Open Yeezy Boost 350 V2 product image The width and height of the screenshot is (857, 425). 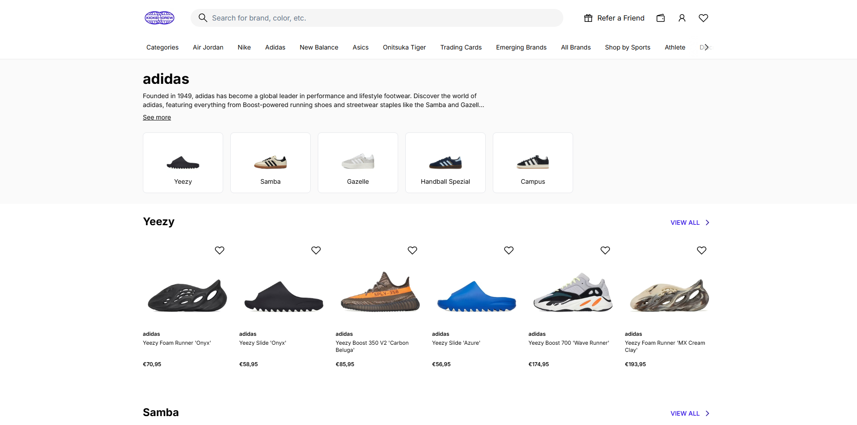click(380, 292)
